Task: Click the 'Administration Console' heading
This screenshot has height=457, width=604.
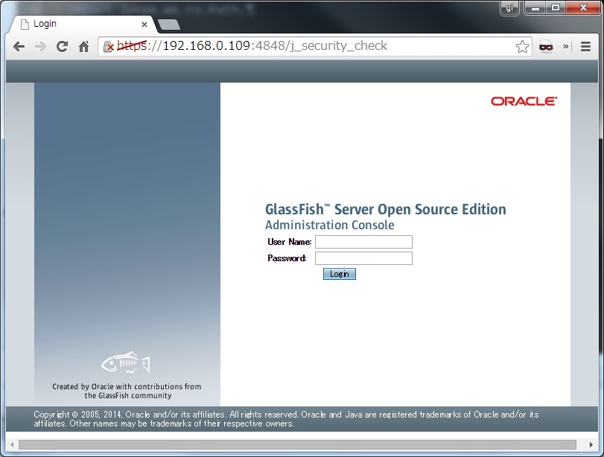Action: 329,225
